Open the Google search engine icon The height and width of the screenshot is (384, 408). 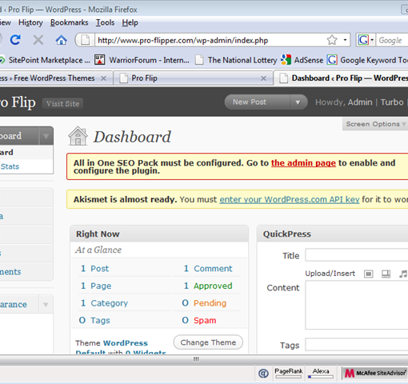click(x=363, y=40)
